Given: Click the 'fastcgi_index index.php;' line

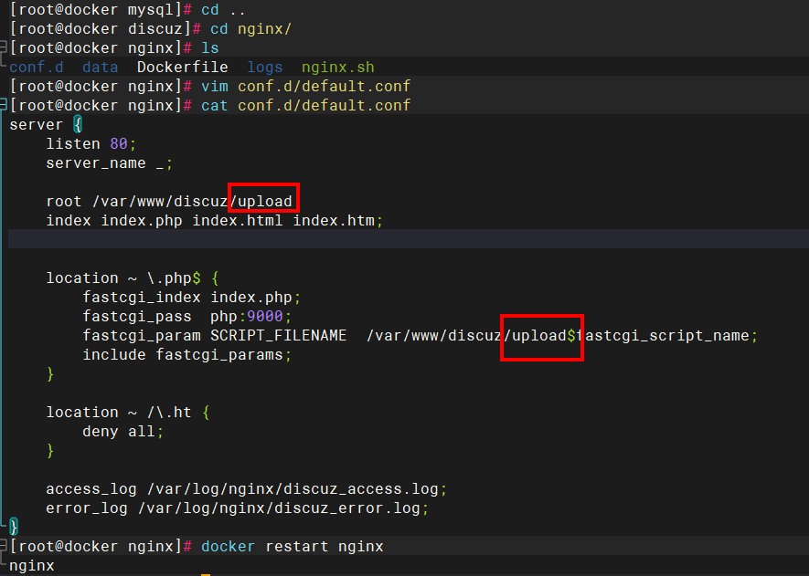Looking at the screenshot, I should (191, 298).
